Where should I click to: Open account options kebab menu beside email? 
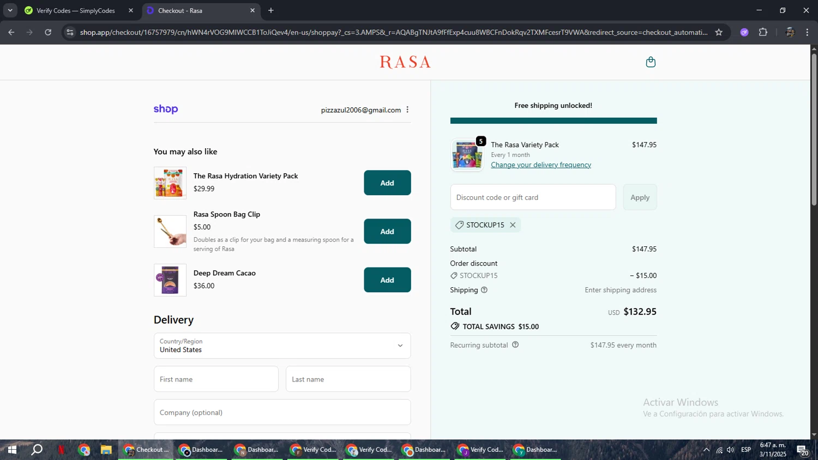tap(407, 110)
